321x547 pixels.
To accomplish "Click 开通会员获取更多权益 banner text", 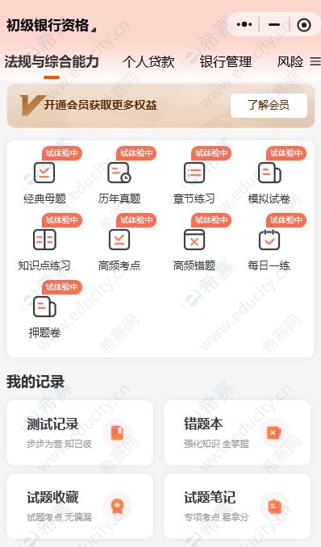I will click(x=101, y=105).
